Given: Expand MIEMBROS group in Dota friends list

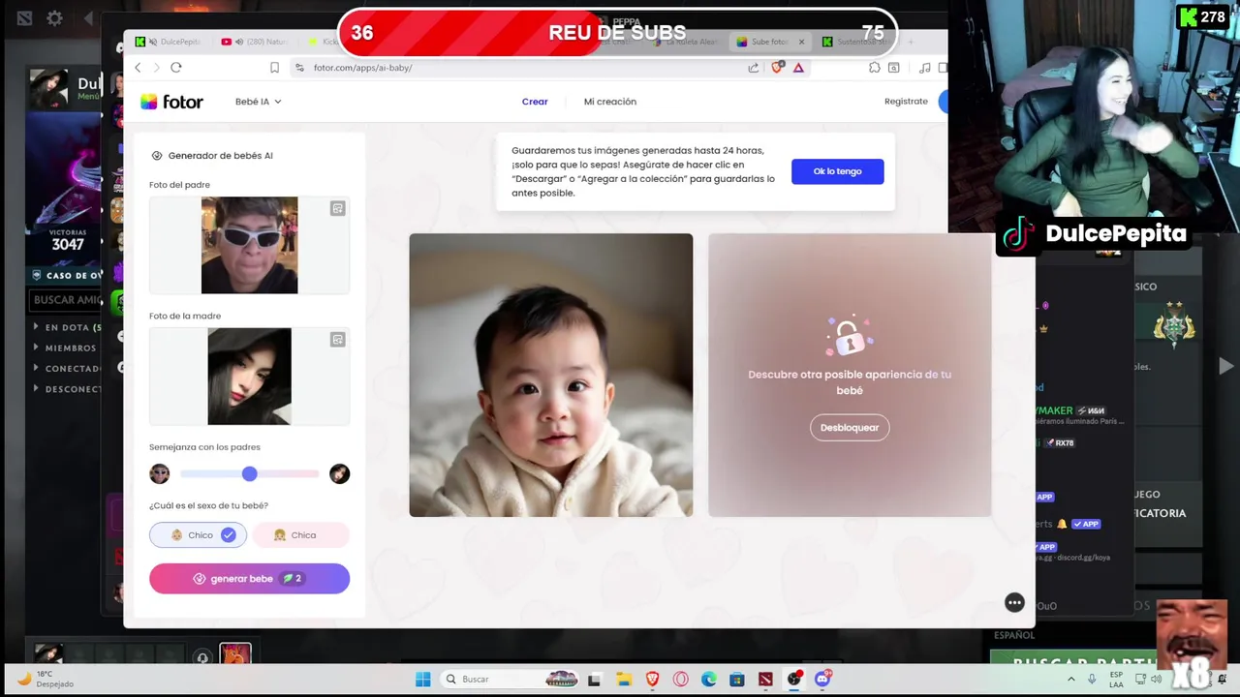Looking at the screenshot, I should (65, 348).
